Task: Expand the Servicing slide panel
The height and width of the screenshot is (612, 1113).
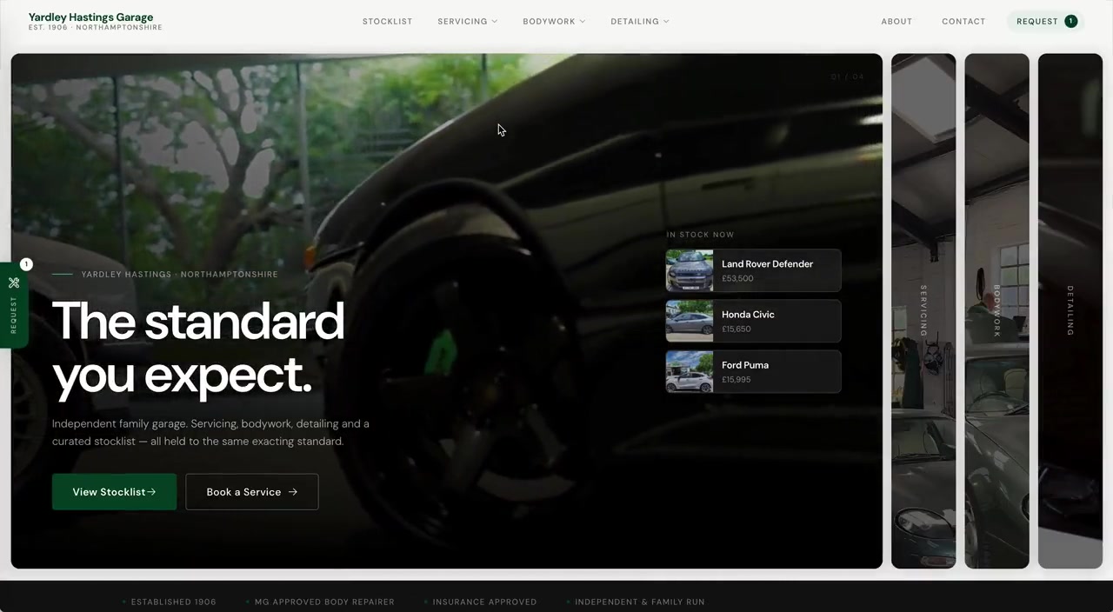Action: click(x=923, y=311)
